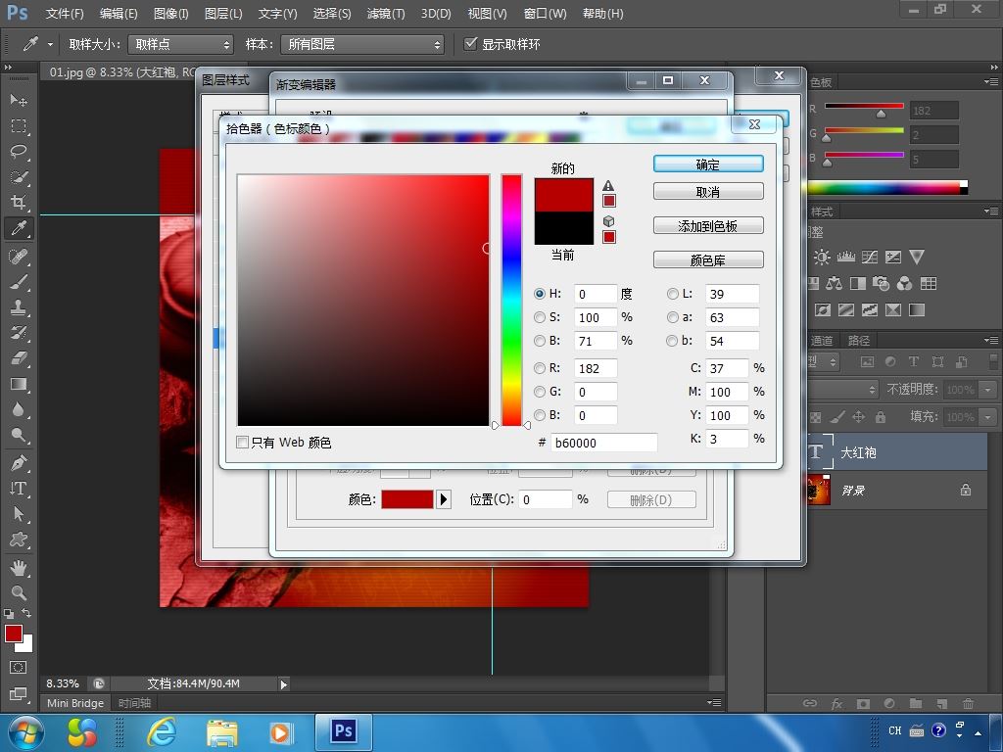This screenshot has width=1003, height=752.
Task: Click the foreground color swatch in toolbox
Action: (x=14, y=634)
